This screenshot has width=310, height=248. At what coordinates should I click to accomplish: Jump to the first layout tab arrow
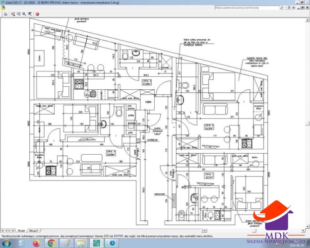click(x=2, y=231)
